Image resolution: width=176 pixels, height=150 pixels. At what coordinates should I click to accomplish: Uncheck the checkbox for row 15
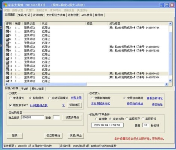click(x=7, y=73)
